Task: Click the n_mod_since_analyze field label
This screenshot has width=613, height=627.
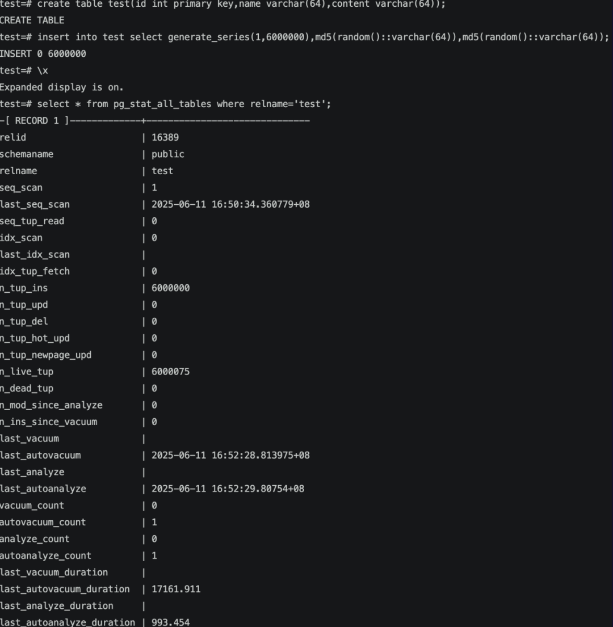Action: (x=51, y=405)
